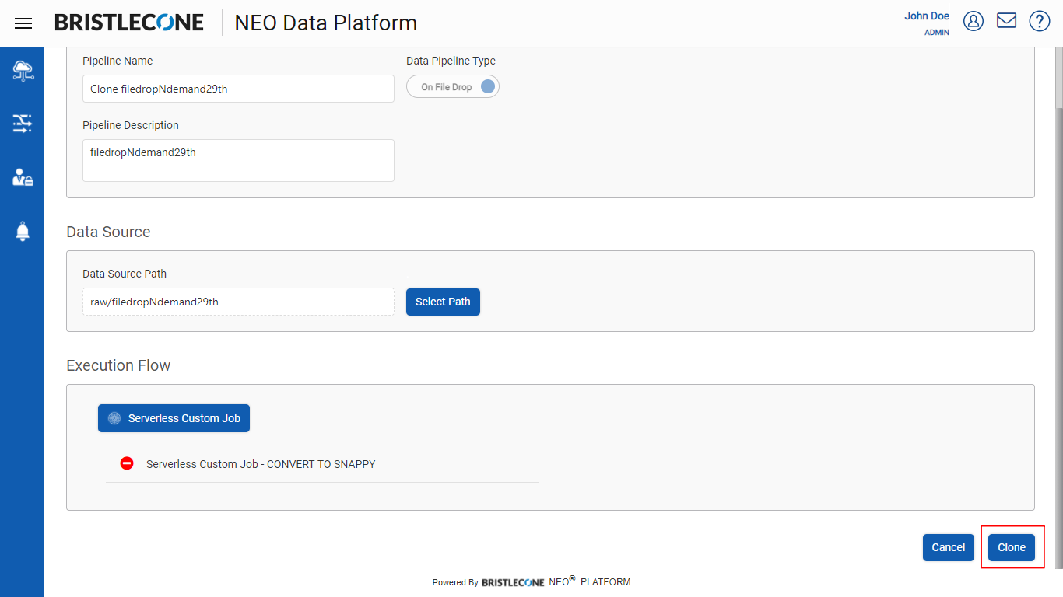Click the Select Path button
This screenshot has height=597, width=1063.
443,302
